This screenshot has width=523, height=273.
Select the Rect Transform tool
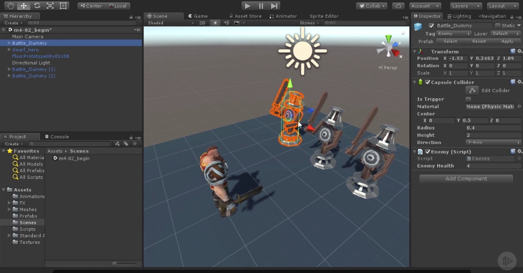pyautogui.click(x=63, y=6)
